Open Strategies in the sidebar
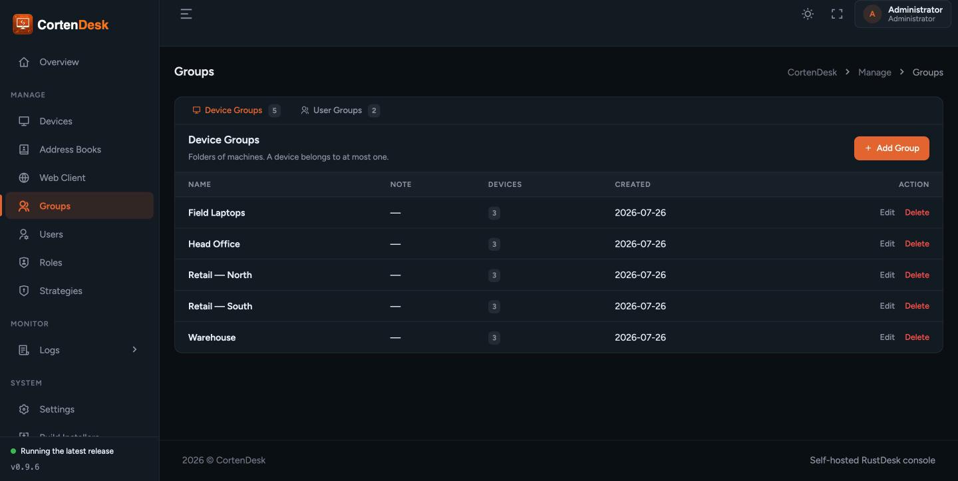This screenshot has width=958, height=481. click(x=79, y=291)
